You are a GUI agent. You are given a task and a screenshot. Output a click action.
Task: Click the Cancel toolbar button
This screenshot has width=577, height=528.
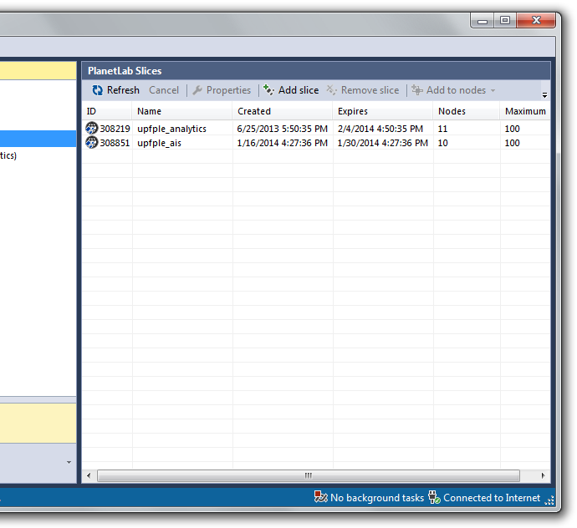(164, 90)
